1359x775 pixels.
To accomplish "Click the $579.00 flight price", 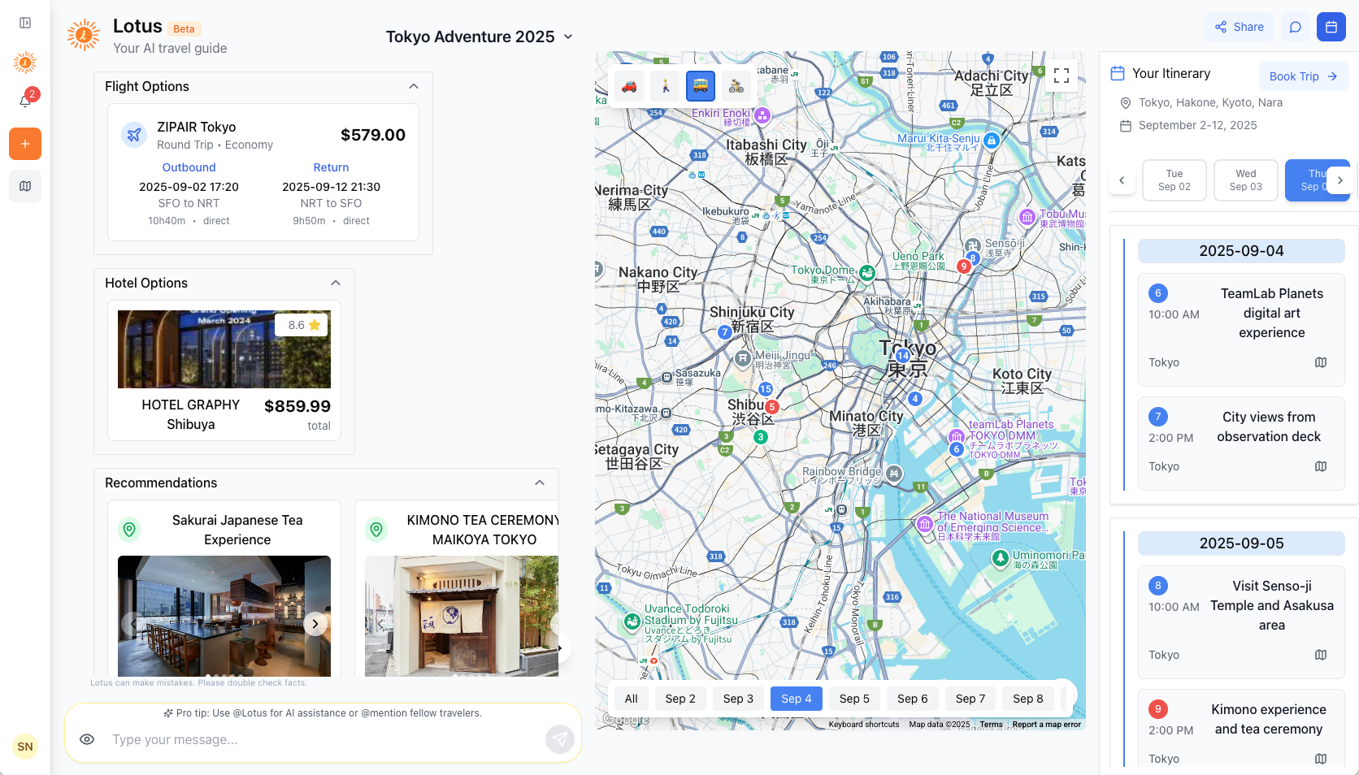I will (x=373, y=135).
